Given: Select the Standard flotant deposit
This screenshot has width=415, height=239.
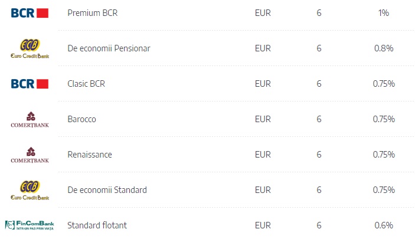Looking at the screenshot, I should click(97, 225).
